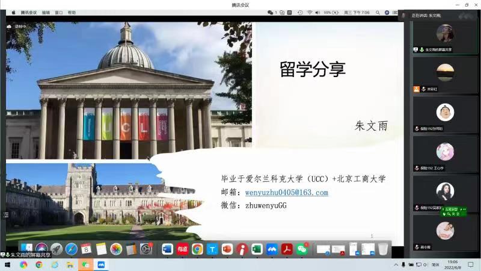Image resolution: width=481 pixels, height=271 pixels.
Task: Open System Preferences in the dock
Action: [146, 249]
